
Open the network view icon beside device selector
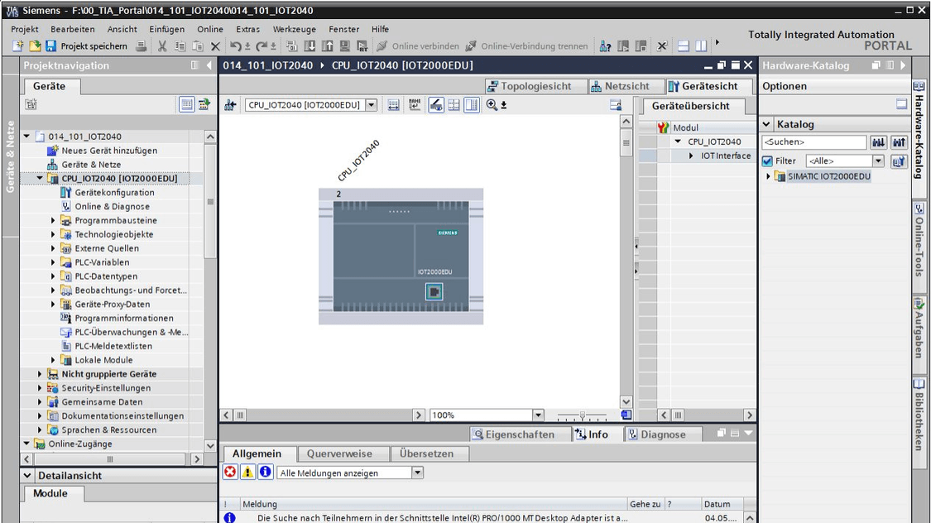tap(230, 105)
